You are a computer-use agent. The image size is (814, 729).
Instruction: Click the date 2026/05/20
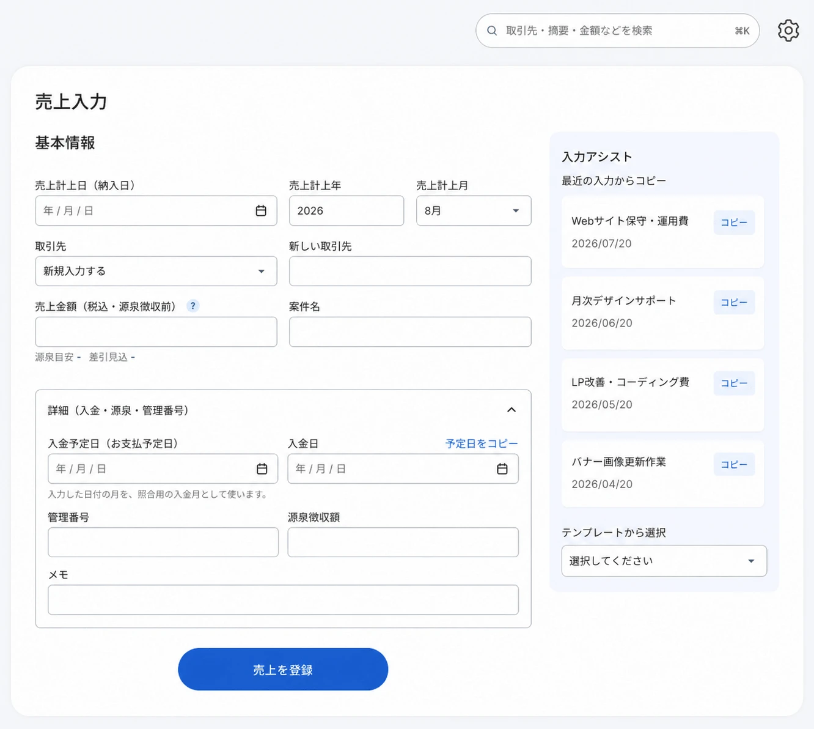pos(601,404)
